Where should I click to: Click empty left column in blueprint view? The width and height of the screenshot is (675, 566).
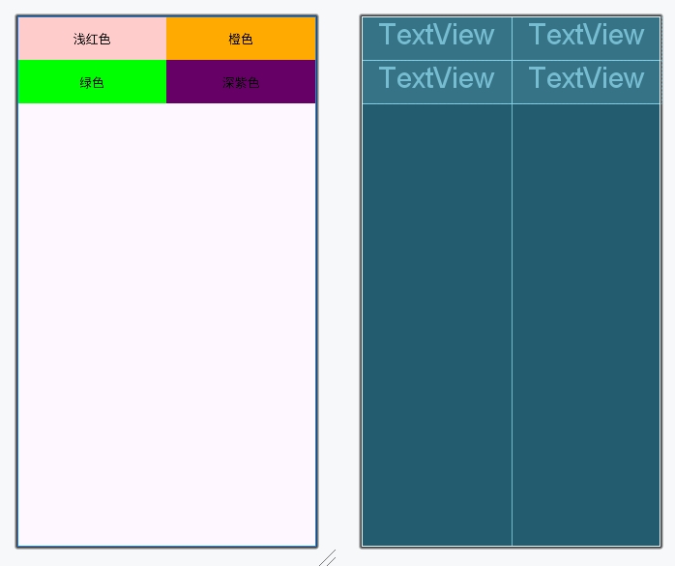[436, 319]
